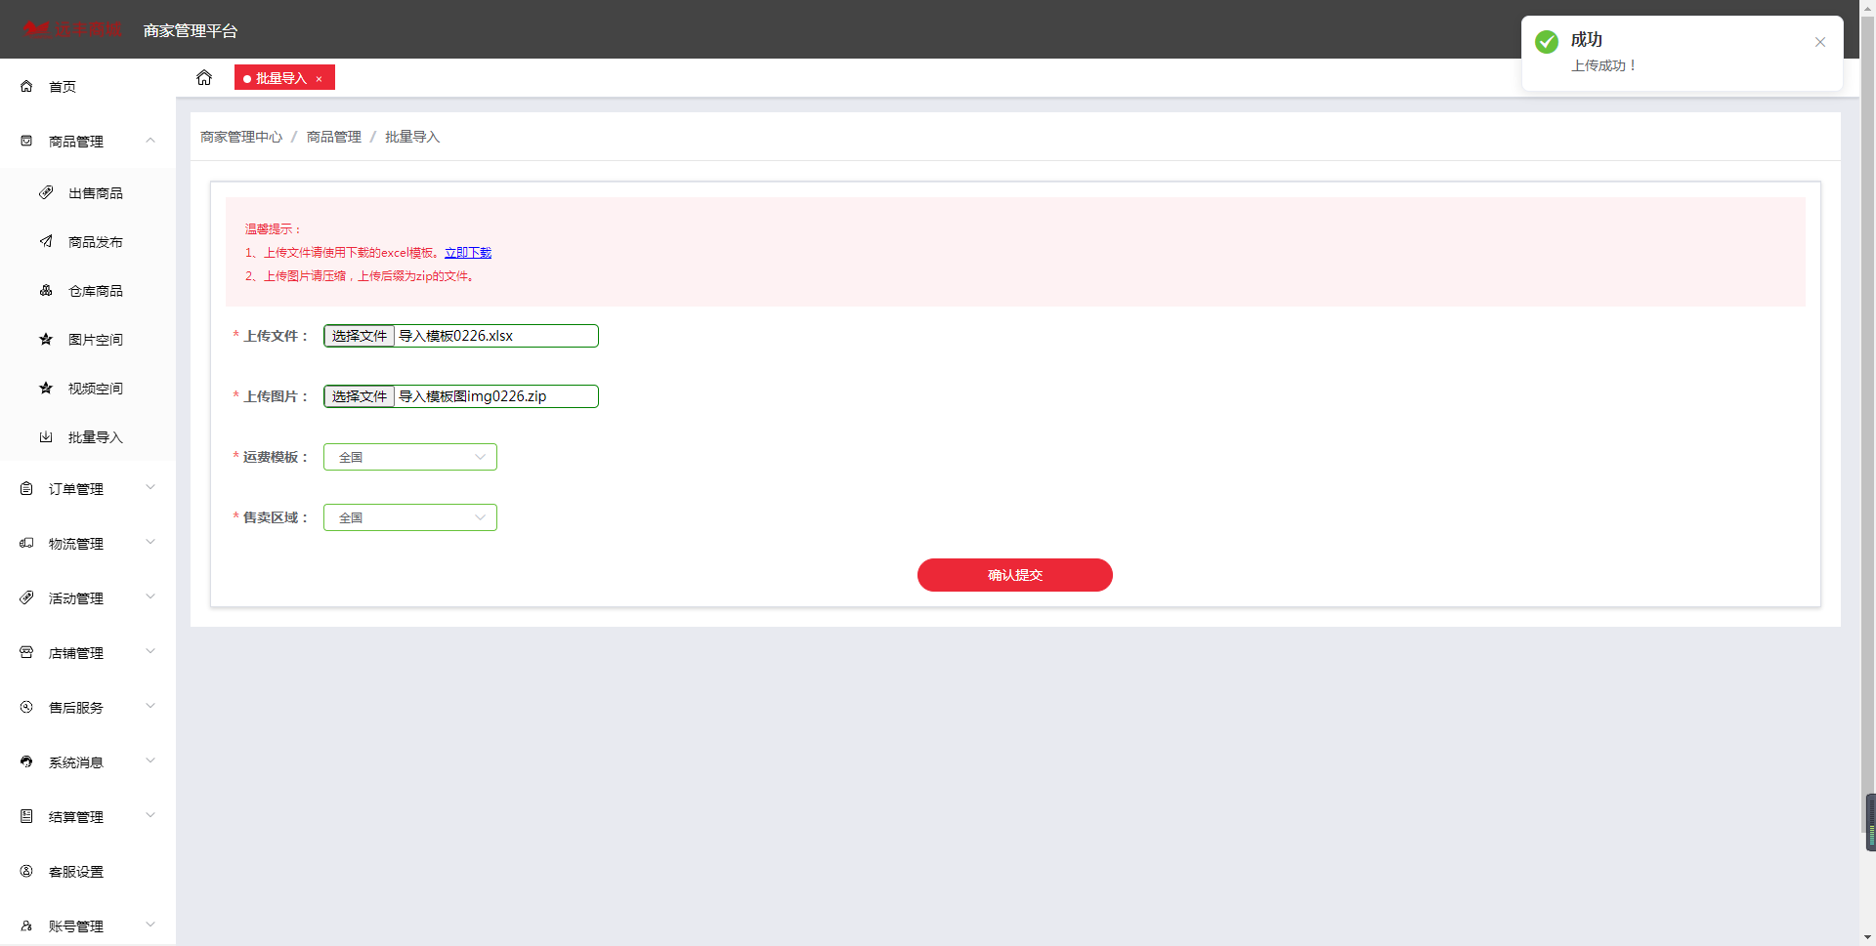Click the green success checkmark icon

pyautogui.click(x=1547, y=42)
